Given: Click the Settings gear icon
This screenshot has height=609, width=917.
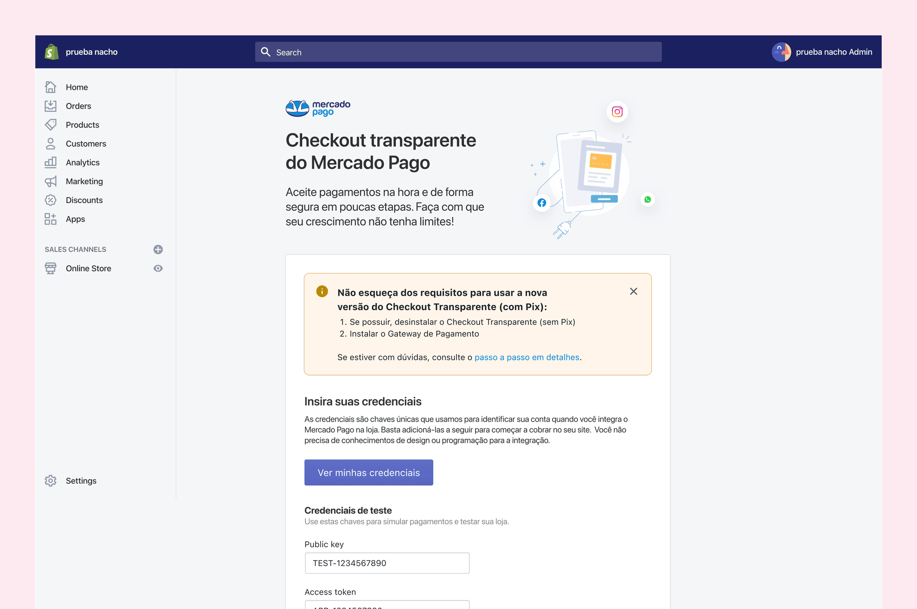Looking at the screenshot, I should tap(51, 480).
